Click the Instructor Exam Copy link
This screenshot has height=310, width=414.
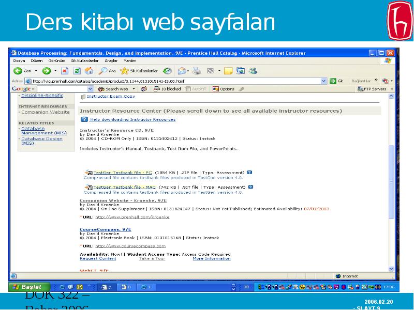pos(111,96)
